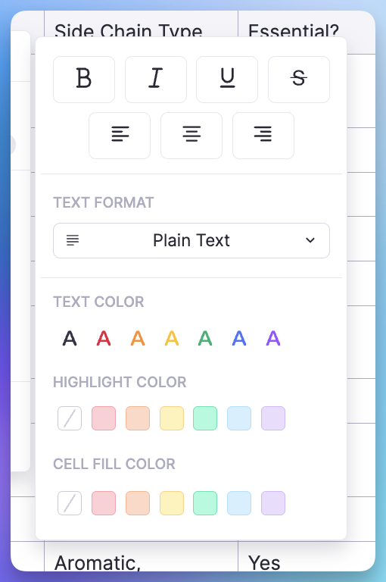Screen dimensions: 386x582
Task: Remove highlight color with the none swatch
Action: click(70, 418)
